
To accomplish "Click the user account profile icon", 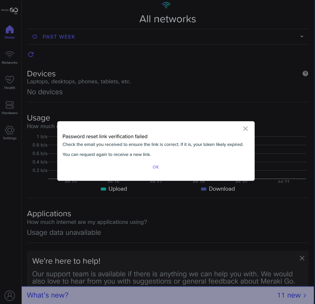I will point(10,295).
